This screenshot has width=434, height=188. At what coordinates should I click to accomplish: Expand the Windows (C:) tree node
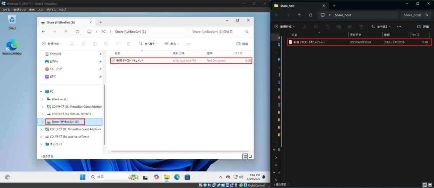(x=43, y=99)
